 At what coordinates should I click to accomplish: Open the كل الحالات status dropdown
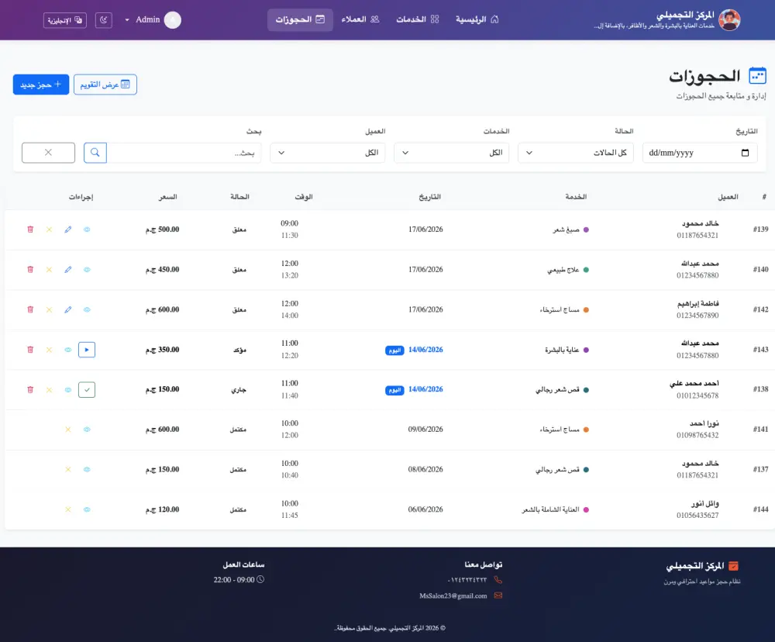tap(576, 153)
